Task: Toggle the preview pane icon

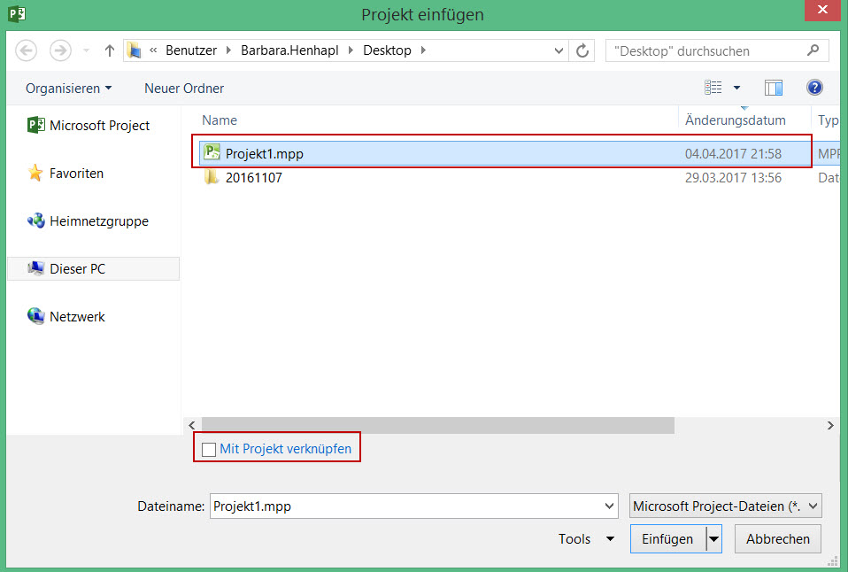Action: pyautogui.click(x=774, y=88)
